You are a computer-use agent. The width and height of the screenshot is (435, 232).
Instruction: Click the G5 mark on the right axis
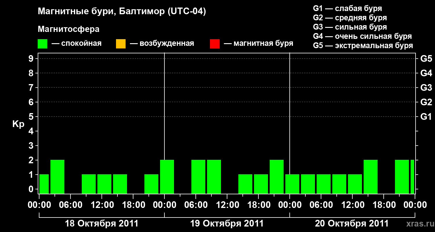tap(426, 59)
